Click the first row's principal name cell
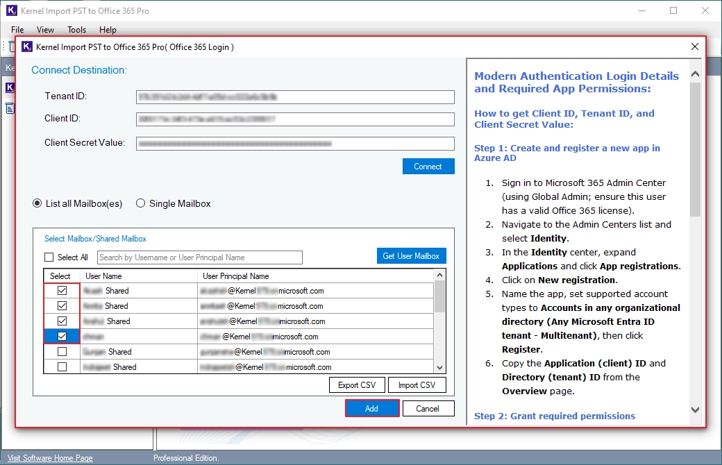This screenshot has height=465, width=722. pos(315,291)
